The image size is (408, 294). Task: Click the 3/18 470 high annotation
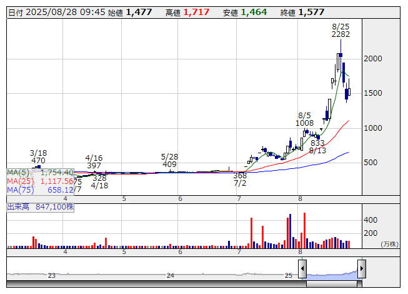(x=39, y=156)
